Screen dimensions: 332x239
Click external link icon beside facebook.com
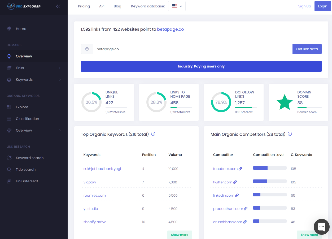tap(241, 169)
